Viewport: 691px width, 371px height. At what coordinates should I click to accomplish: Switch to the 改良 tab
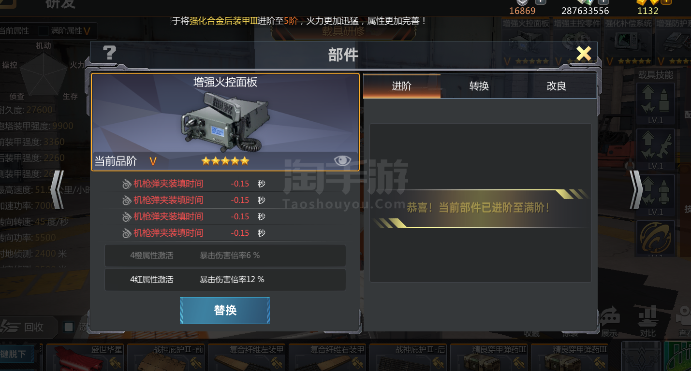click(557, 86)
